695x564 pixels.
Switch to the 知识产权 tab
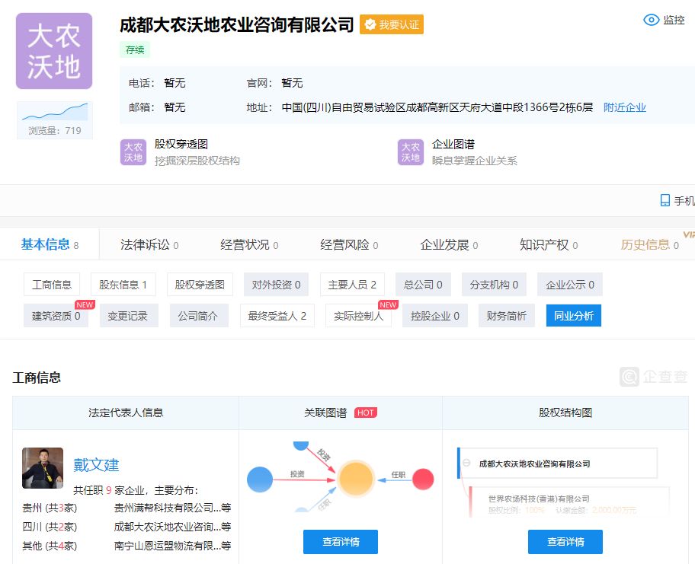pos(544,245)
